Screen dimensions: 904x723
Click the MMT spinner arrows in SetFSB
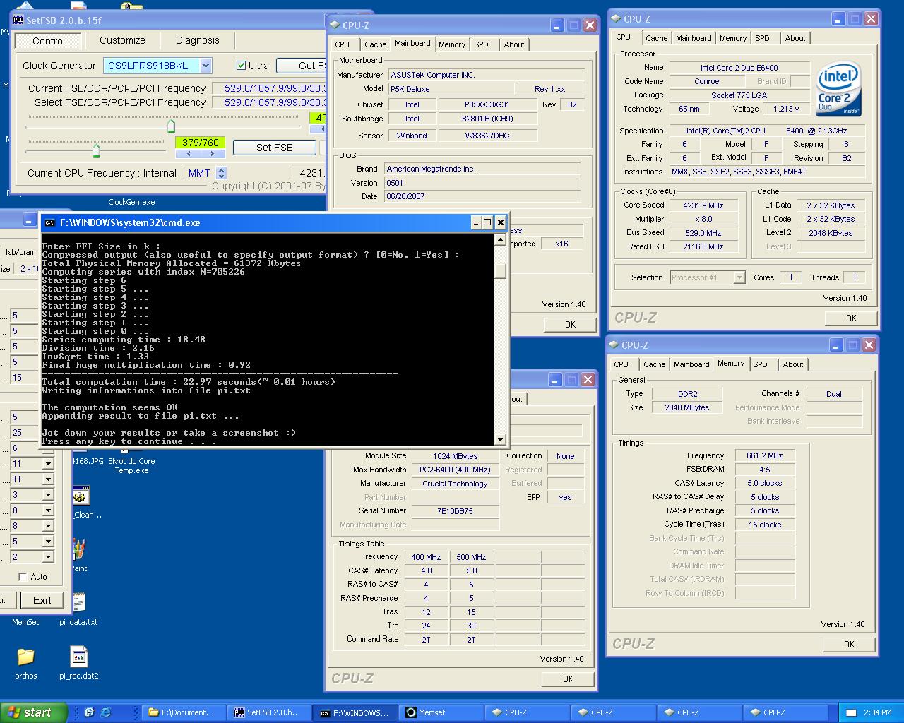221,173
